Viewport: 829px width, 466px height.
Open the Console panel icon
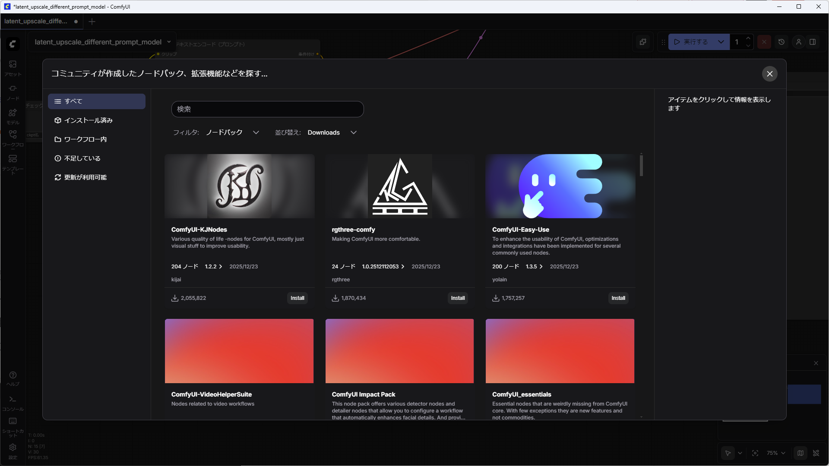[13, 400]
